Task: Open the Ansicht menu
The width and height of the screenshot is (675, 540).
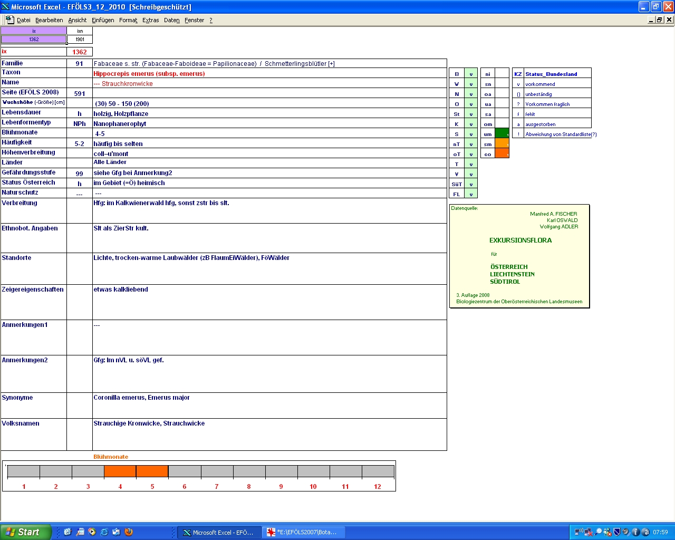Action: tap(77, 20)
